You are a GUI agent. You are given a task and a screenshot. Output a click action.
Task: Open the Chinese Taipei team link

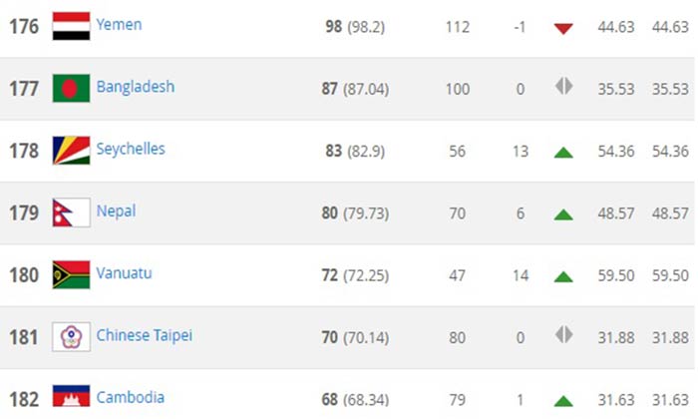point(145,335)
